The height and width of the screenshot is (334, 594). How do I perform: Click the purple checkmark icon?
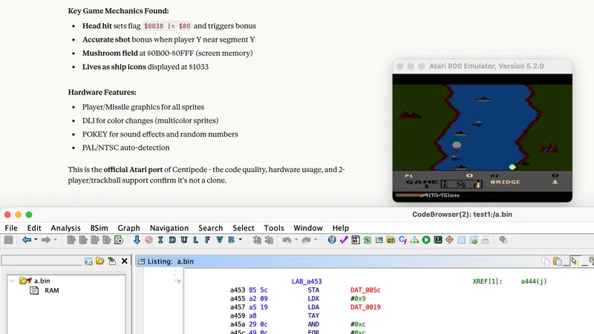pos(344,240)
